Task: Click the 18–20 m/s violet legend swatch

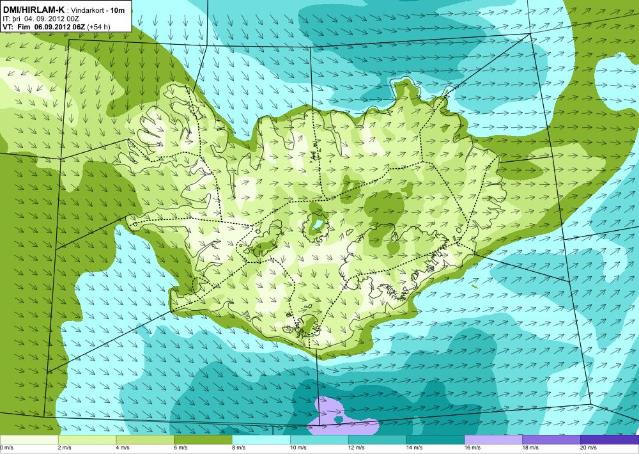Action: pos(551,440)
